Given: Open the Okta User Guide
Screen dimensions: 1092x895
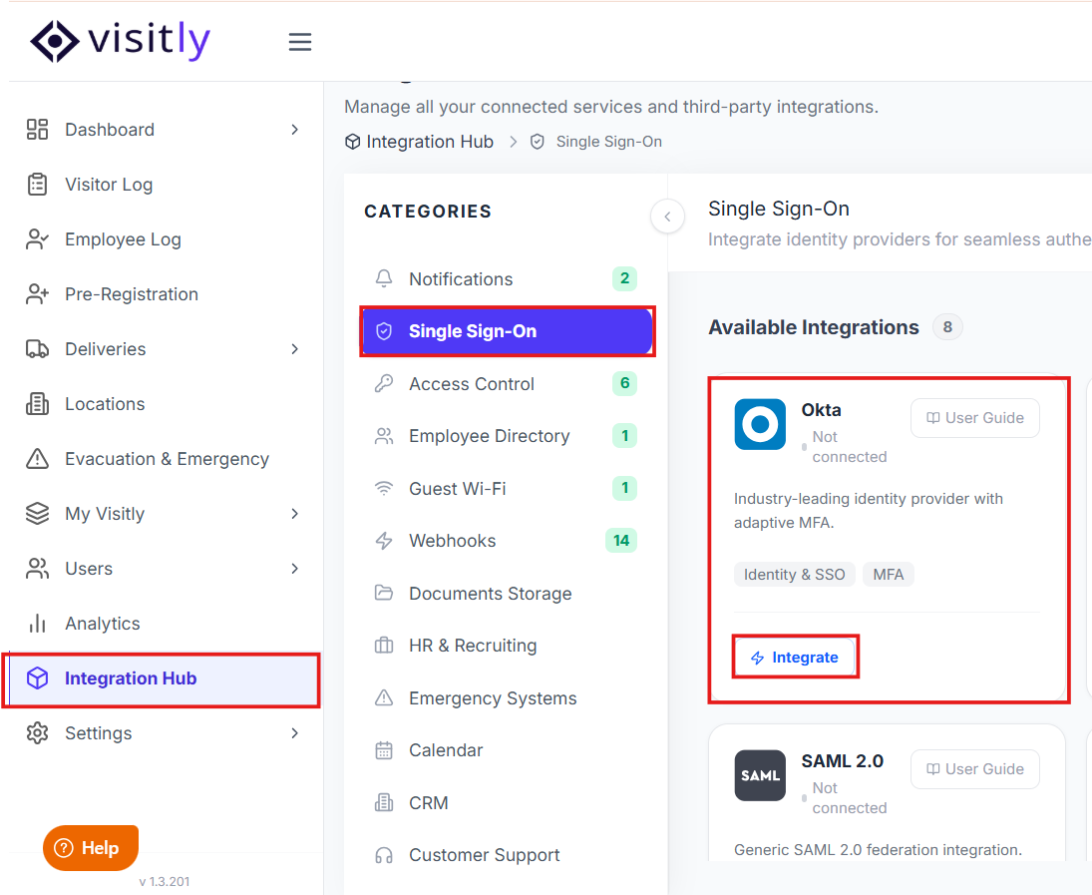Looking at the screenshot, I should click(x=975, y=418).
